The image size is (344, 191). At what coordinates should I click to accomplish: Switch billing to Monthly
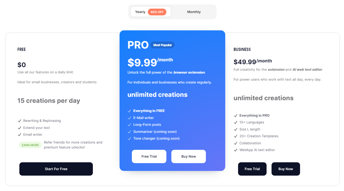[x=194, y=12]
